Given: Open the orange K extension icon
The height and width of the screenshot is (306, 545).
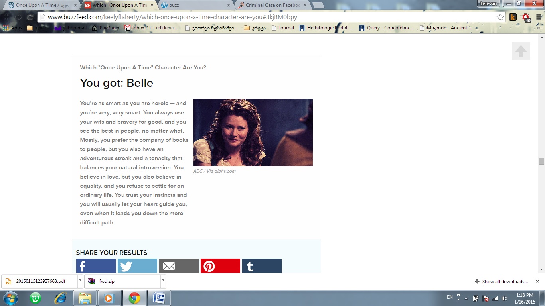Looking at the screenshot, I should click(513, 17).
